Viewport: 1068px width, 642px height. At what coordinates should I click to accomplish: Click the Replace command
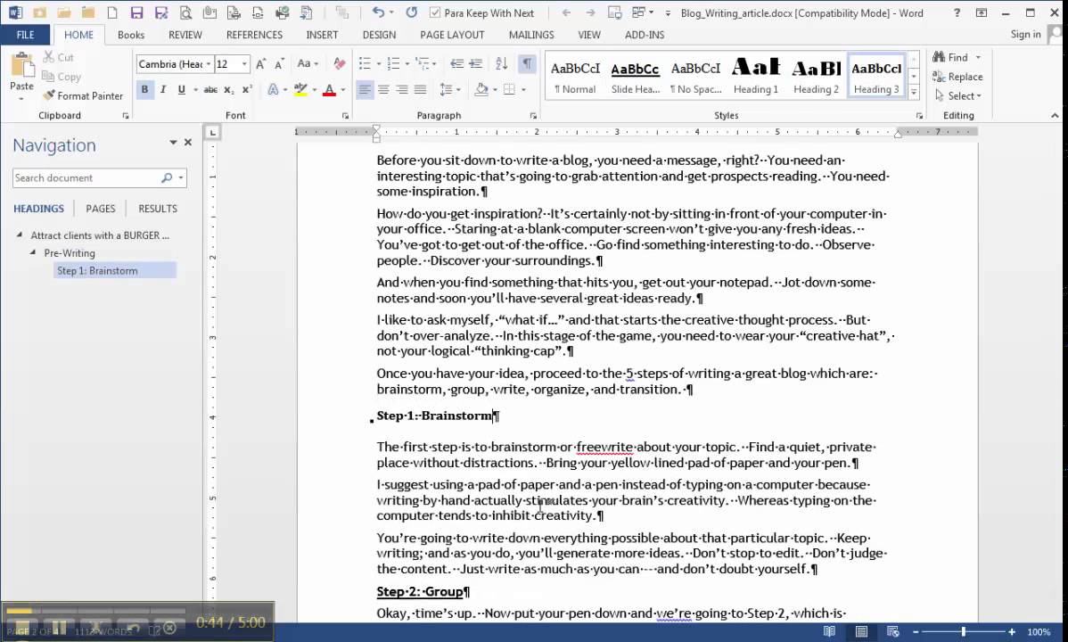[x=957, y=77]
